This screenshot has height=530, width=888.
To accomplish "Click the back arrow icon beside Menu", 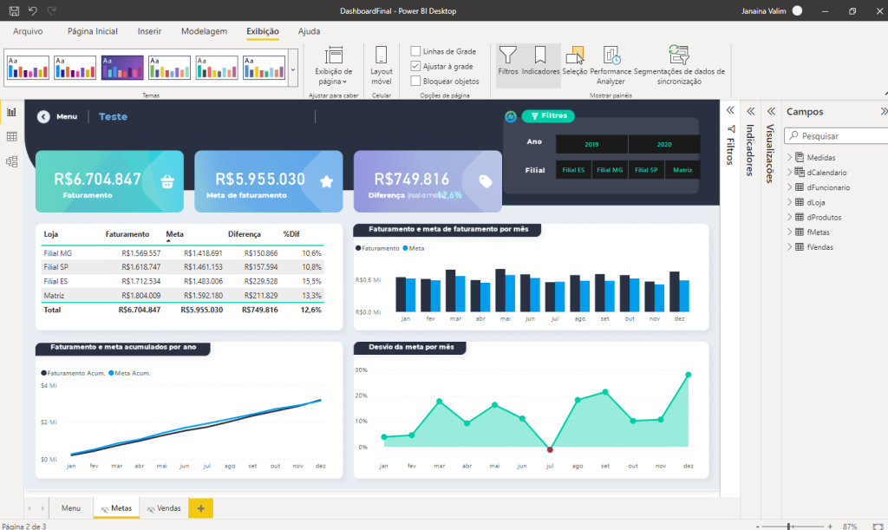I will click(43, 116).
